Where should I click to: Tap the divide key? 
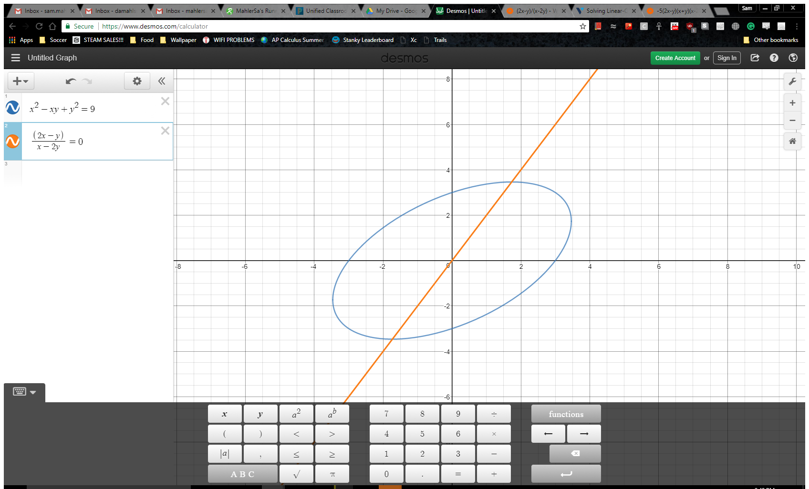[x=494, y=414]
